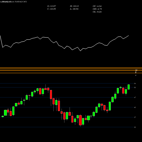
Task: Select the 'OC: 4.54' reading
Action: coord(97,6)
